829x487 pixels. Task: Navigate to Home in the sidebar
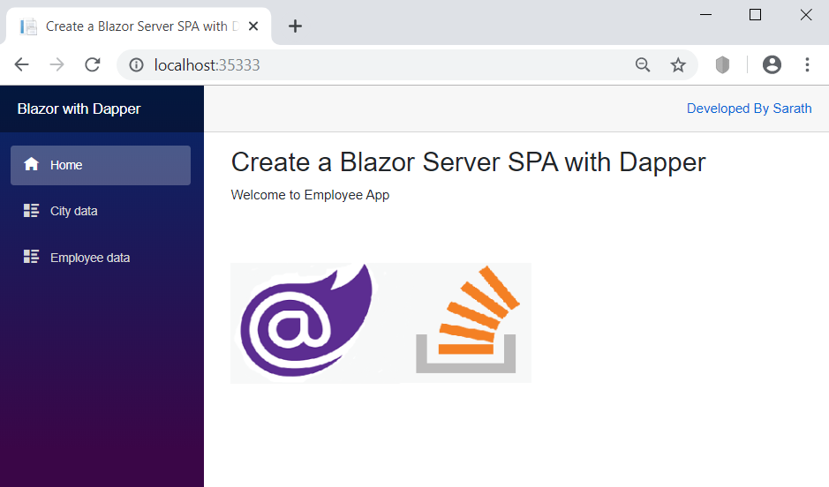pos(101,165)
